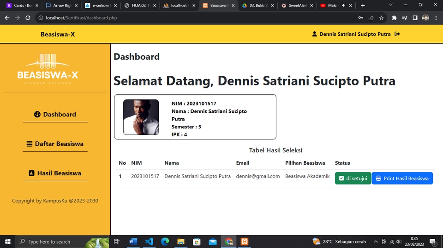This screenshot has width=443, height=248.
Task: Click the Copyright by KampusKu text
Action: [x=55, y=201]
